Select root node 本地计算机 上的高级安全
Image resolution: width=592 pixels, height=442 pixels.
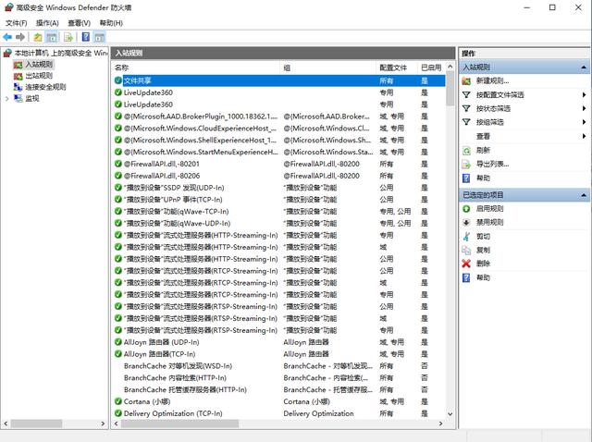pyautogui.click(x=61, y=53)
